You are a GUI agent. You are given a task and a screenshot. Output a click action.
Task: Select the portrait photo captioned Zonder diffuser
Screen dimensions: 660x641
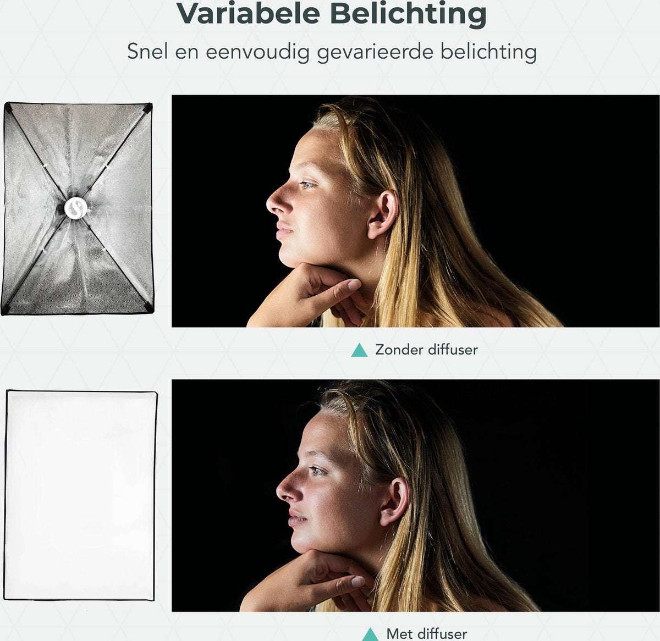[415, 211]
